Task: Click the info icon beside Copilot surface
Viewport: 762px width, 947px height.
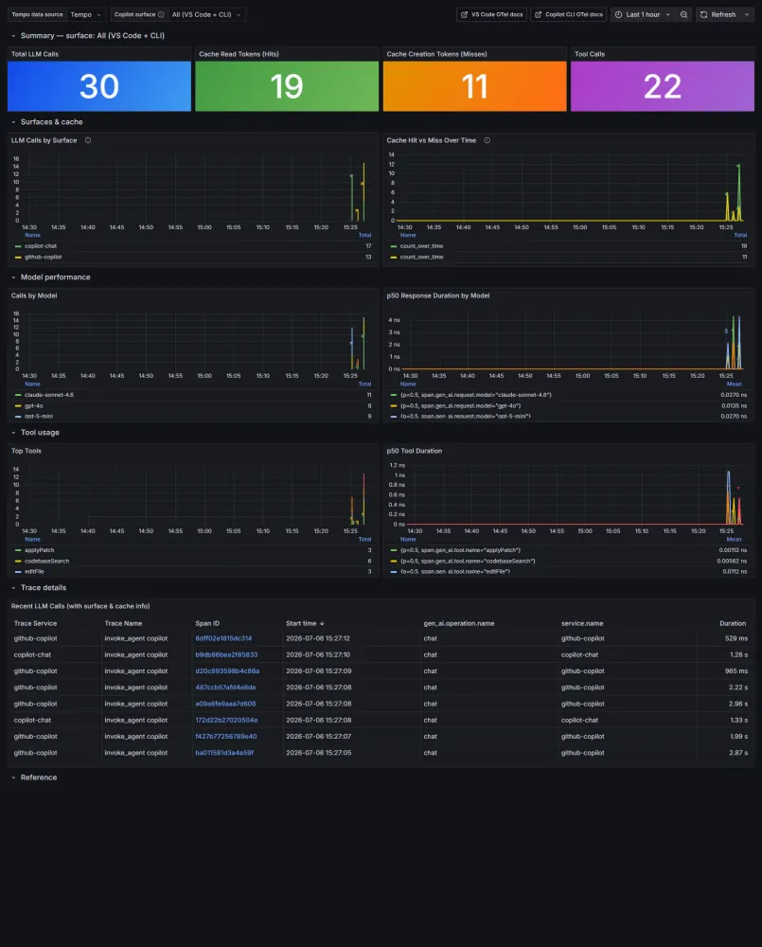Action: [161, 14]
